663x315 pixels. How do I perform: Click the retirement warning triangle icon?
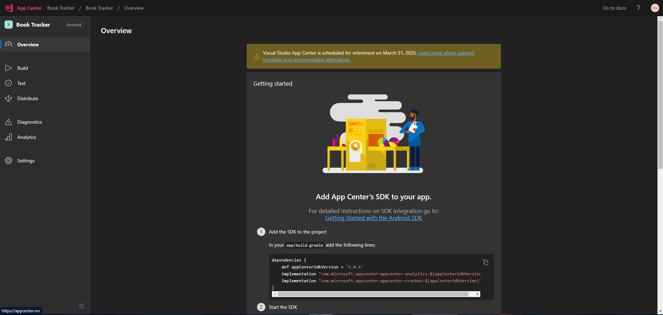tap(257, 56)
